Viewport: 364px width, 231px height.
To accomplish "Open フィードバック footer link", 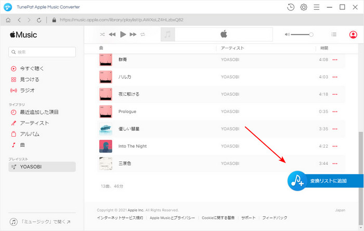I will [275, 218].
